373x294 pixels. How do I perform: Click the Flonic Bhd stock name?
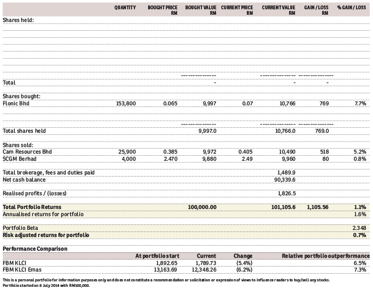[x=16, y=103]
